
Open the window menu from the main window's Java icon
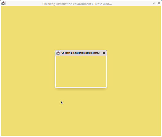click(3, 3)
